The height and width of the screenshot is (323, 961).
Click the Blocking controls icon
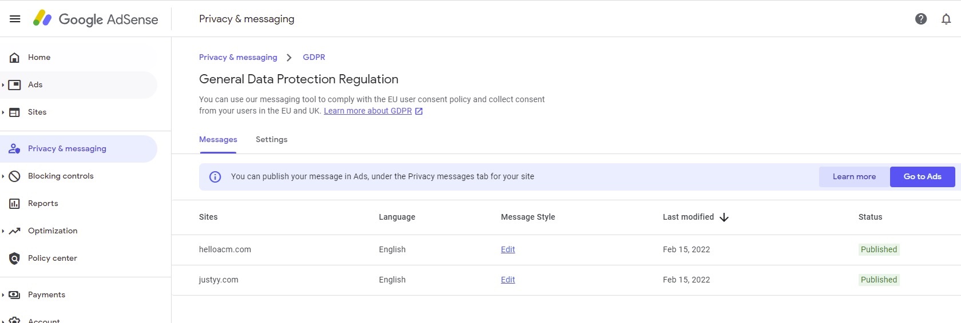[15, 176]
